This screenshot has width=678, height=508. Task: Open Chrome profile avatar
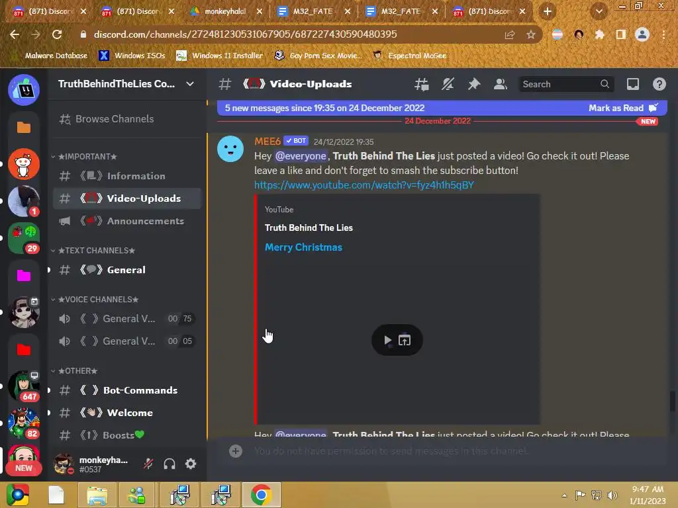click(642, 34)
